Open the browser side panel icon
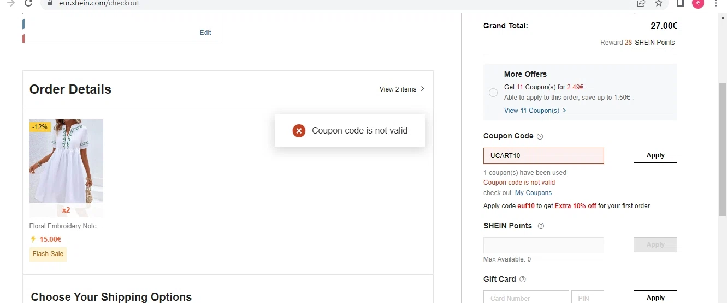Viewport: 727px width, 303px height. coord(681,3)
